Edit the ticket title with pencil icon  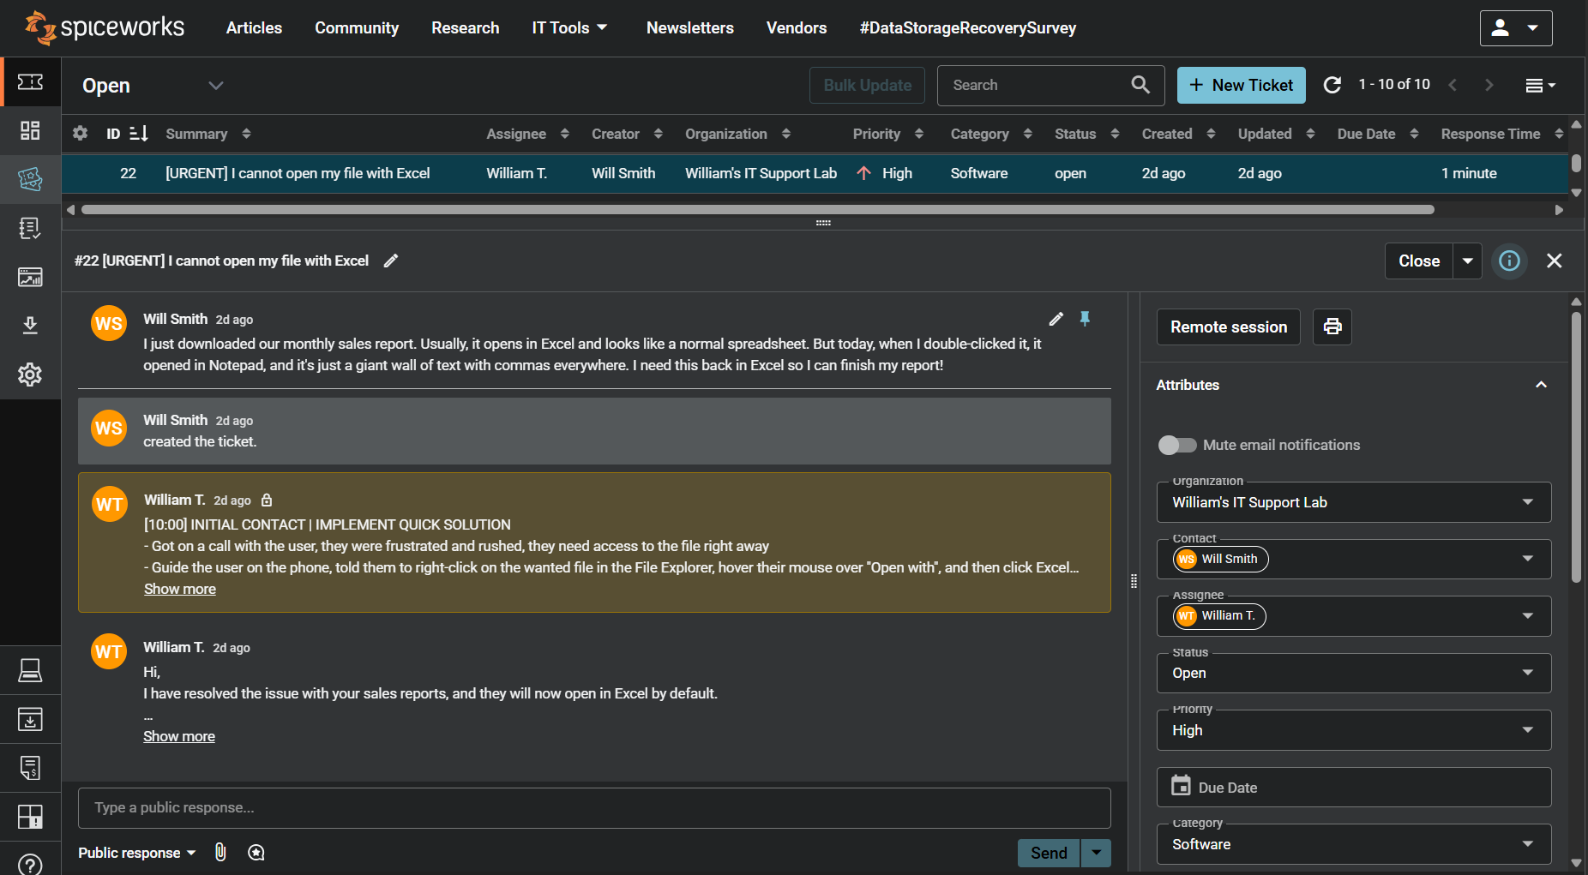pos(391,261)
